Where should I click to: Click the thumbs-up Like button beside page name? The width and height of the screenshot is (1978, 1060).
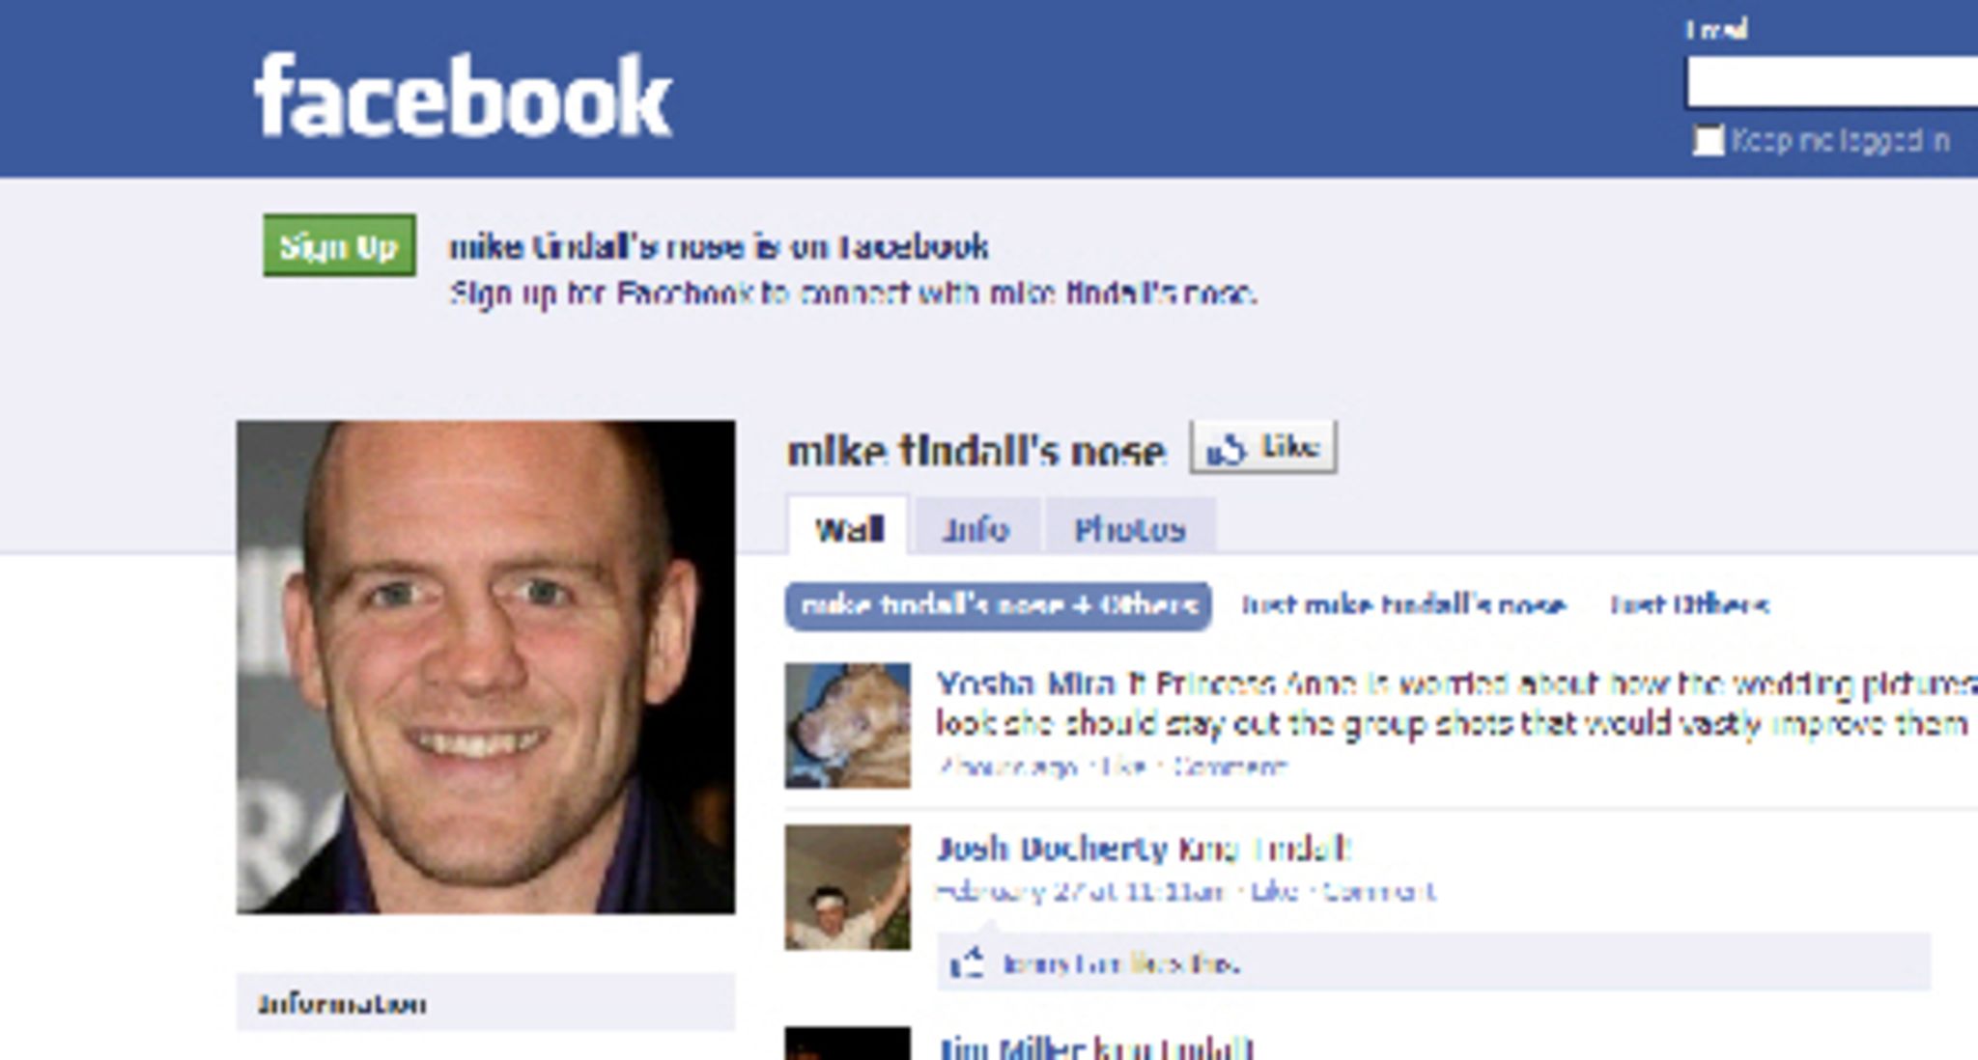tap(1263, 447)
